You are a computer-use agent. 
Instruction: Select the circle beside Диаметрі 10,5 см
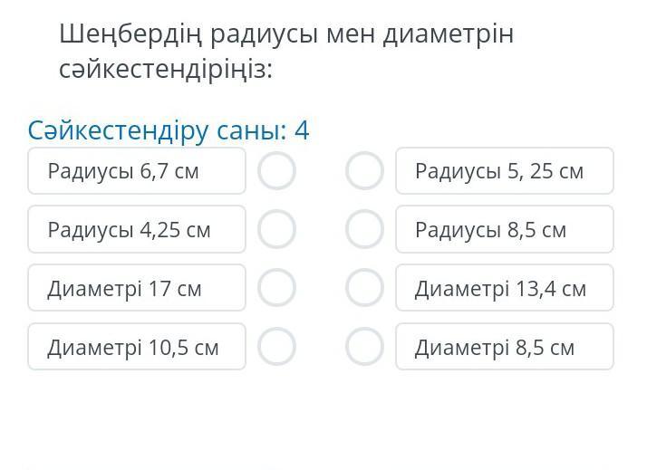point(276,346)
